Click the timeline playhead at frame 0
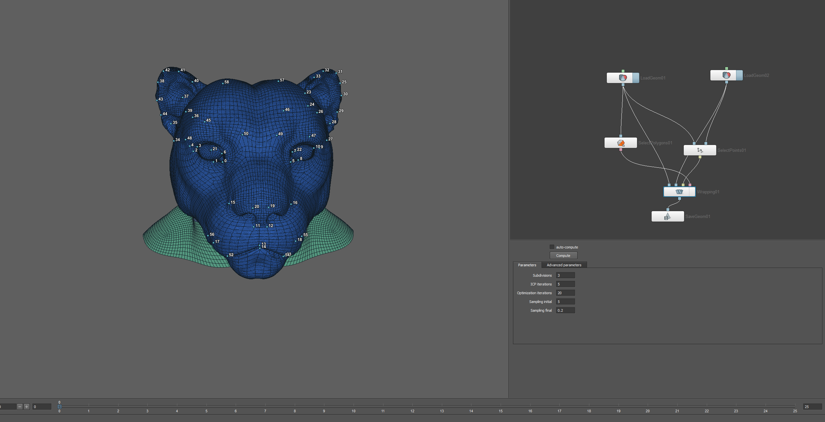Viewport: 825px width, 422px height. tap(59, 406)
